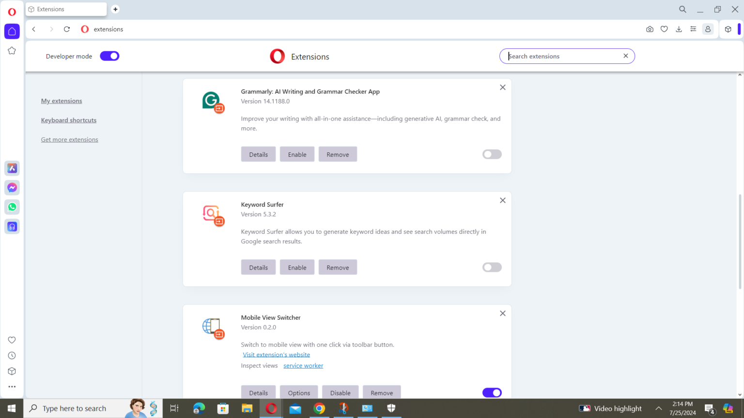
Task: Visit the Mobile View Switcher website
Action: pyautogui.click(x=276, y=354)
